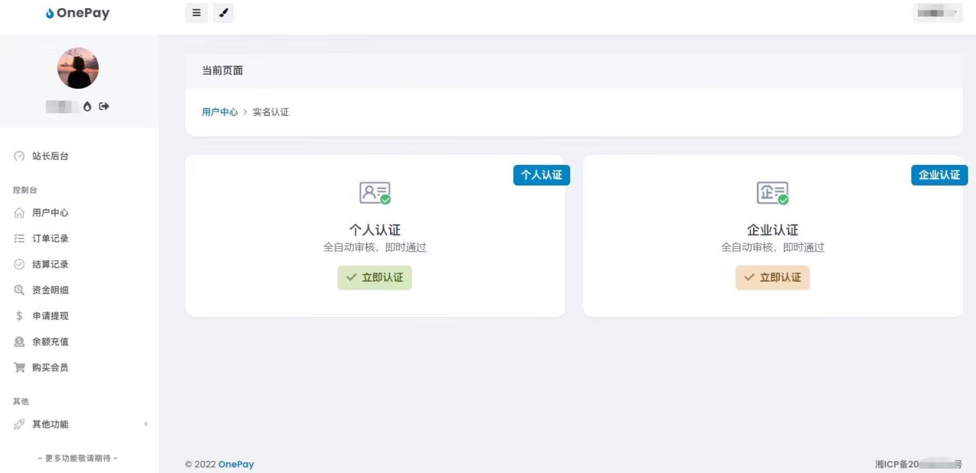This screenshot has width=976, height=473.
Task: Click the 其他 section label
Action: click(21, 401)
